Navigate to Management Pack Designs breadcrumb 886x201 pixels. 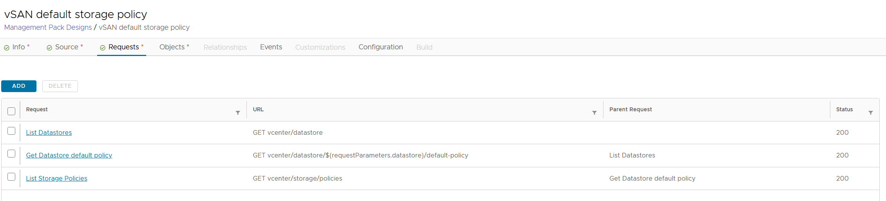[x=48, y=27]
